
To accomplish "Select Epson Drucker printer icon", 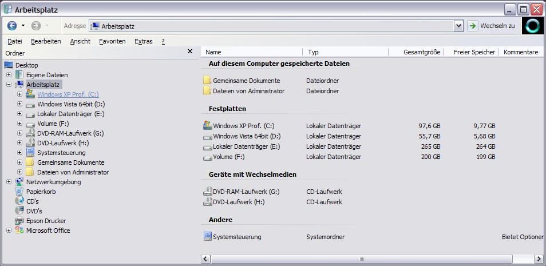I will 19,221.
